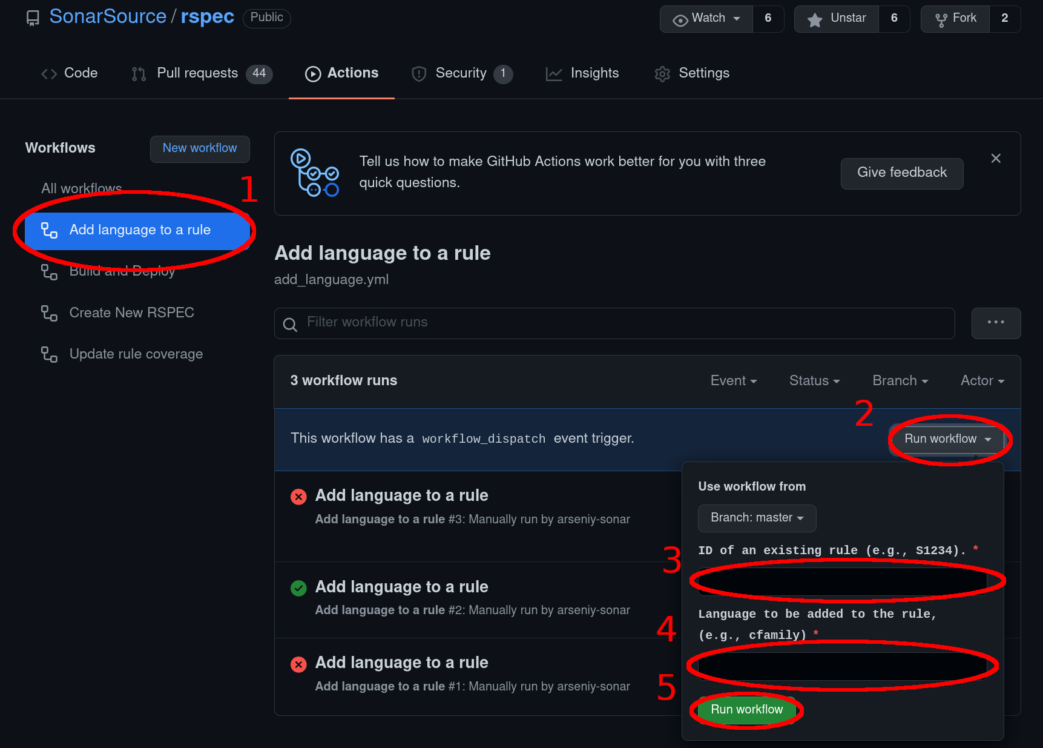The width and height of the screenshot is (1043, 748).
Task: Click the '3 workflow runs' heading
Action: pyautogui.click(x=344, y=380)
